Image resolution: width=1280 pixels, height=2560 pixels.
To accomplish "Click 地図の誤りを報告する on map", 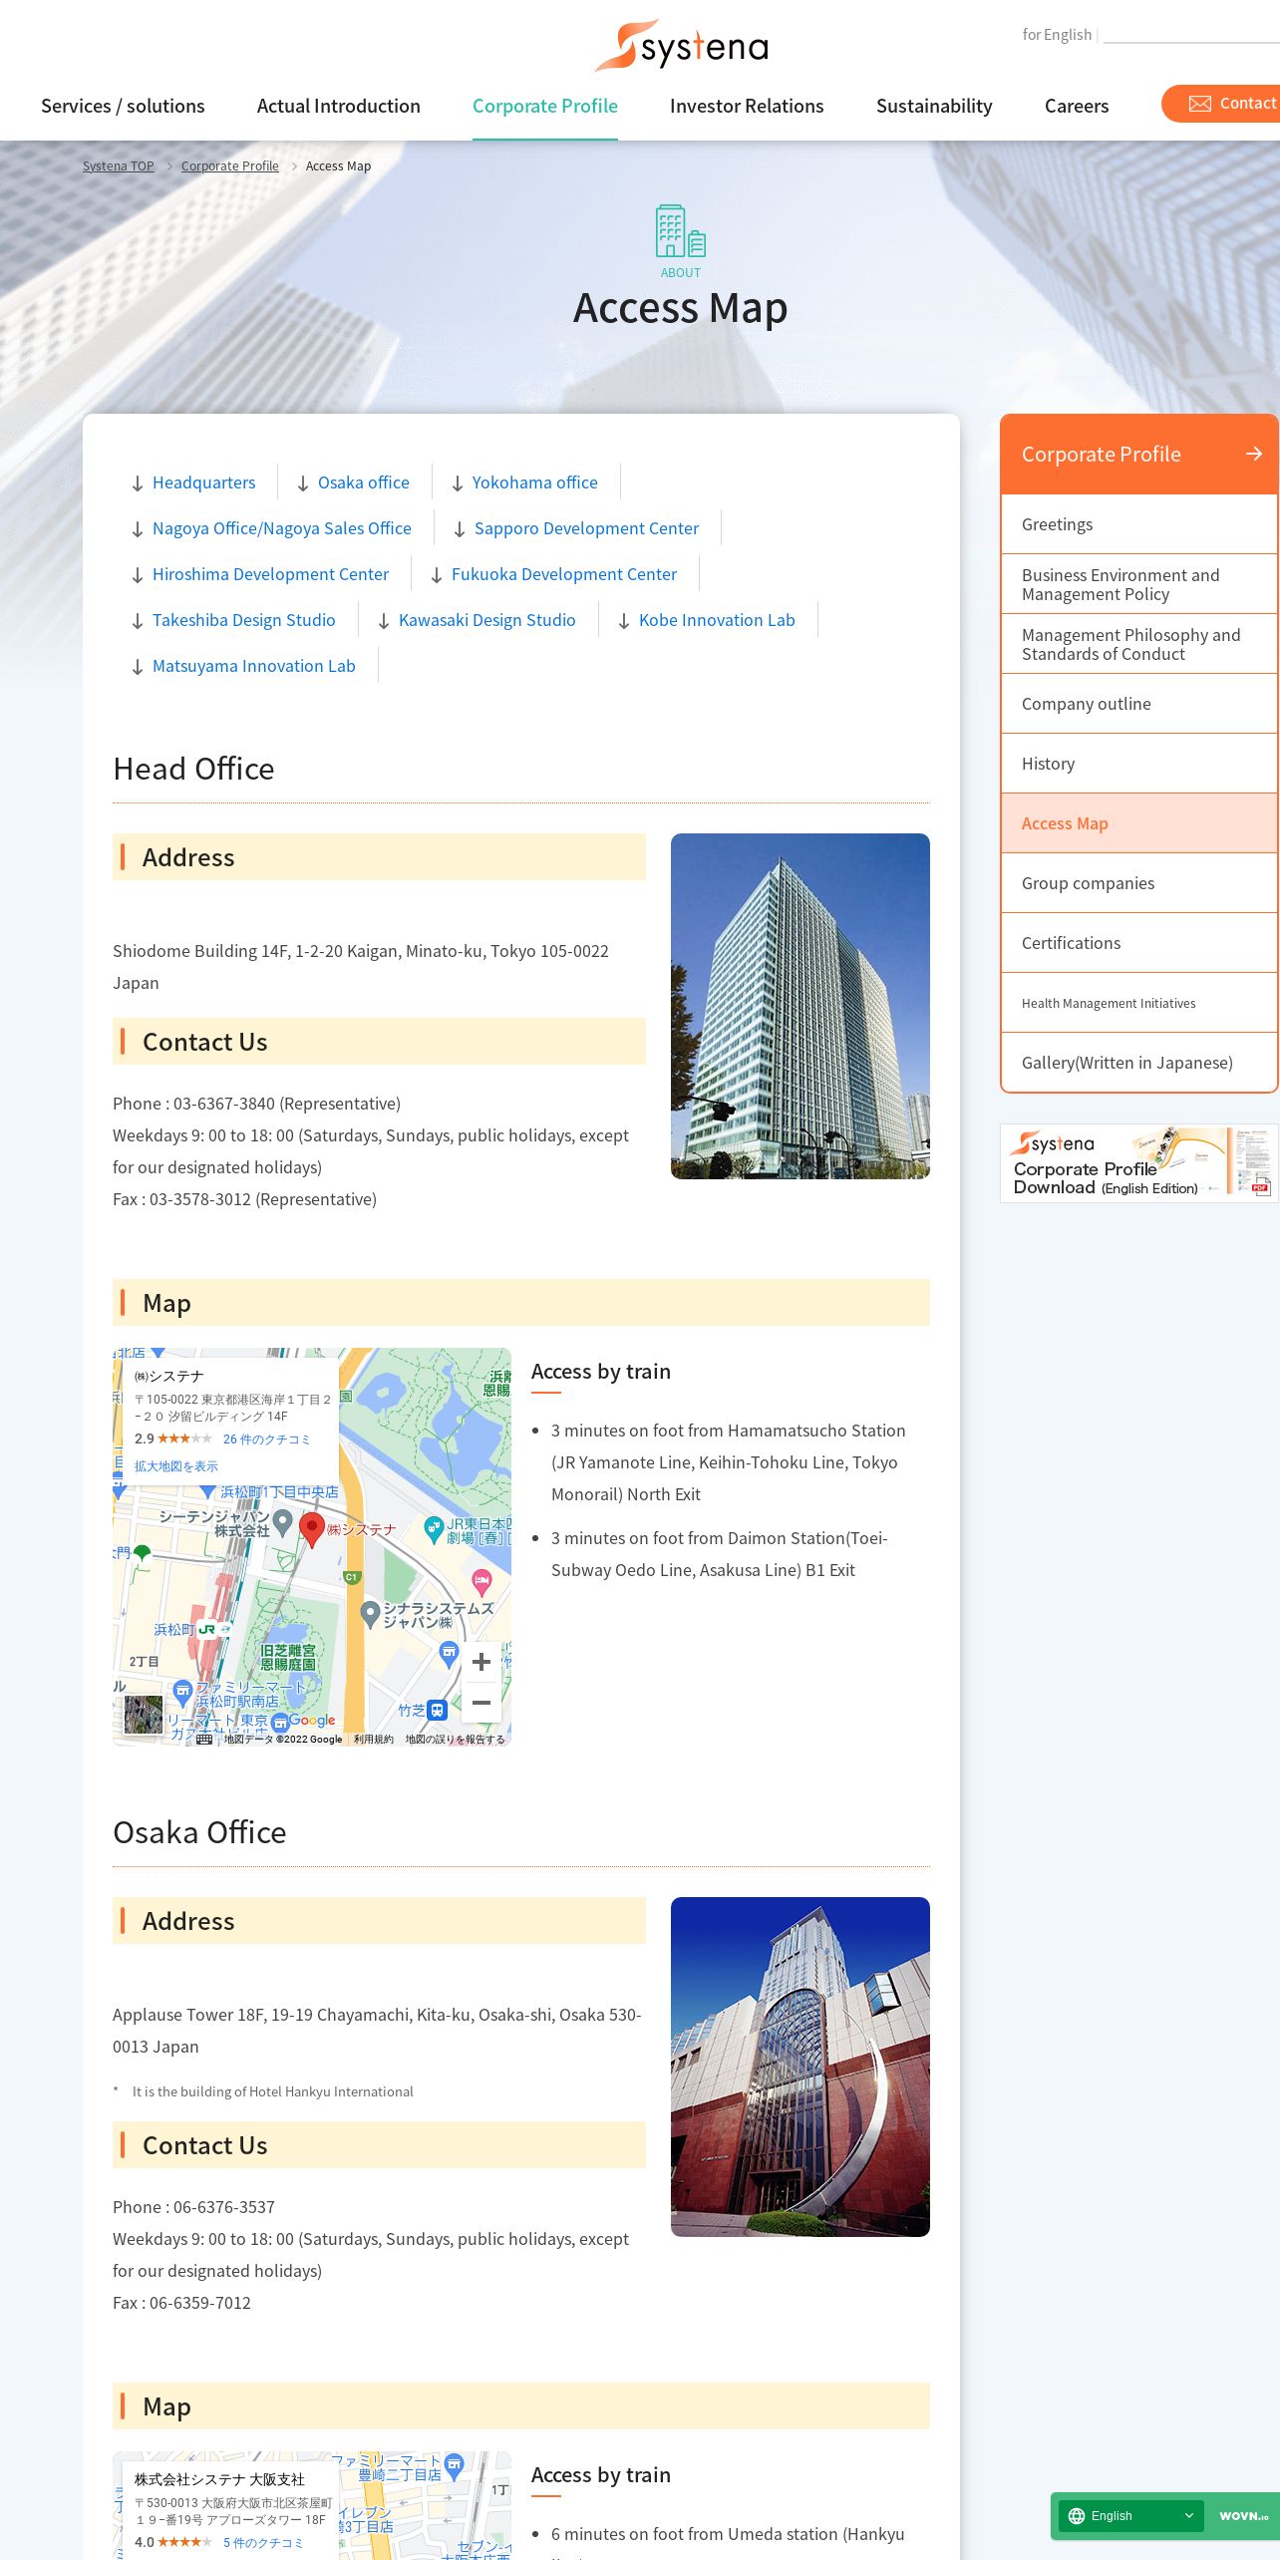I will pyautogui.click(x=456, y=1739).
